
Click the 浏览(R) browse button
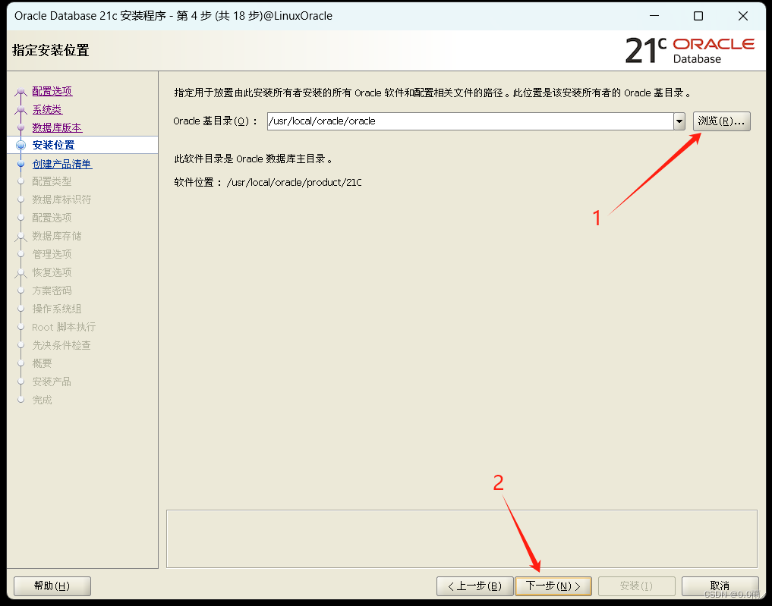[720, 121]
